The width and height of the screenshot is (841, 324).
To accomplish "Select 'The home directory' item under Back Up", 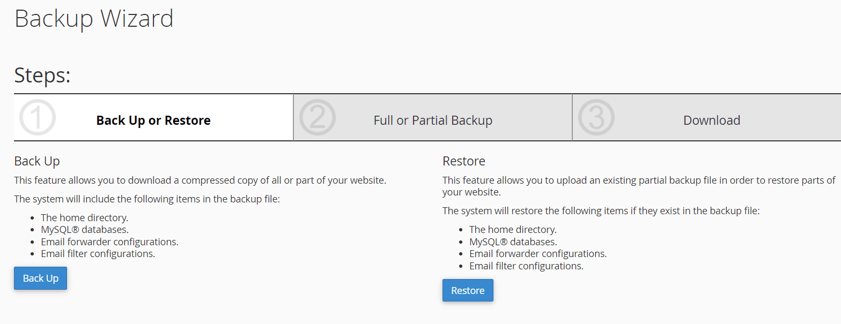I will [x=84, y=217].
